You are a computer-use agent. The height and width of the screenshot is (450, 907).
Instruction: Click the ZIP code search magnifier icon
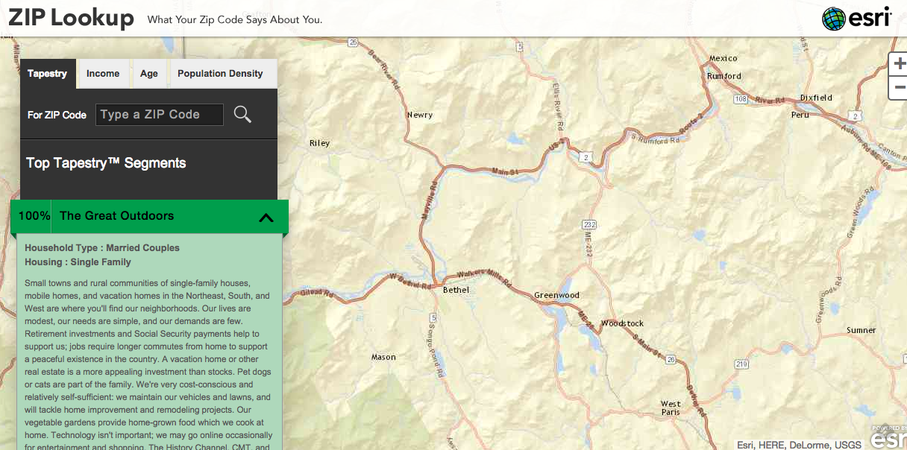(242, 114)
